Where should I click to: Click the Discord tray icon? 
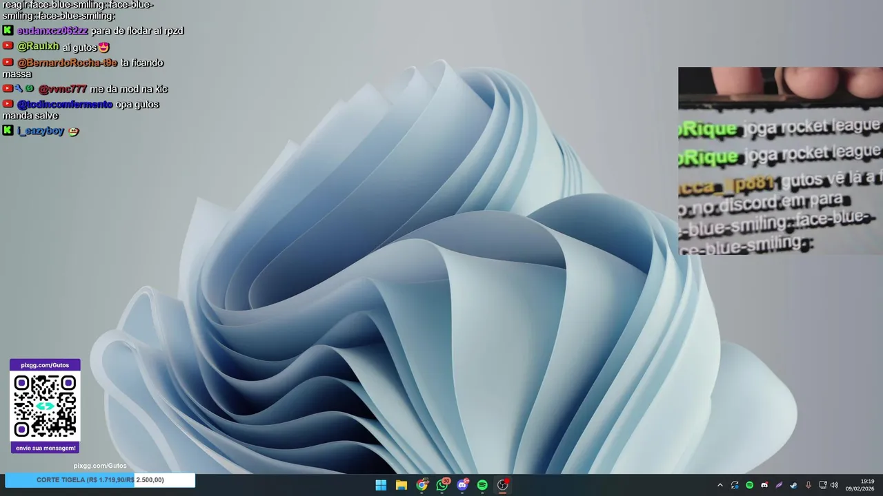pos(764,485)
